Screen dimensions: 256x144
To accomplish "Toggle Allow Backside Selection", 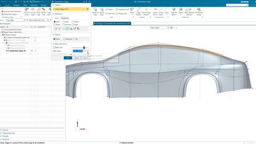I will pyautogui.click(x=189, y=12).
